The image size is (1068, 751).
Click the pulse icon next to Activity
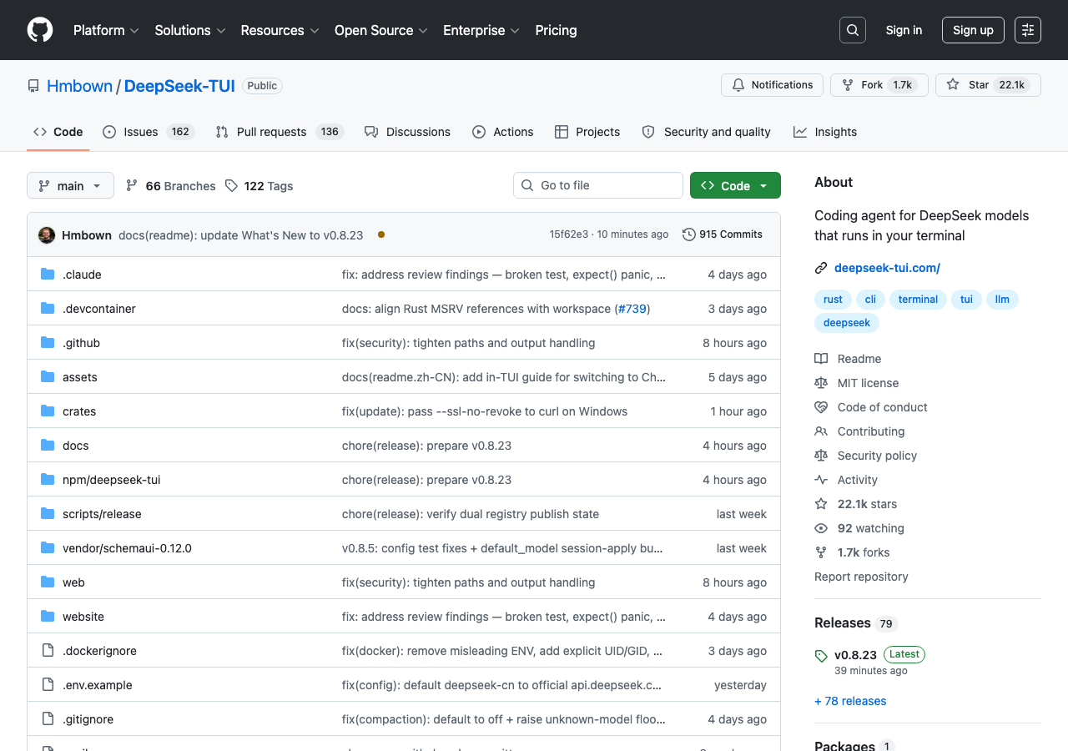pyautogui.click(x=821, y=480)
